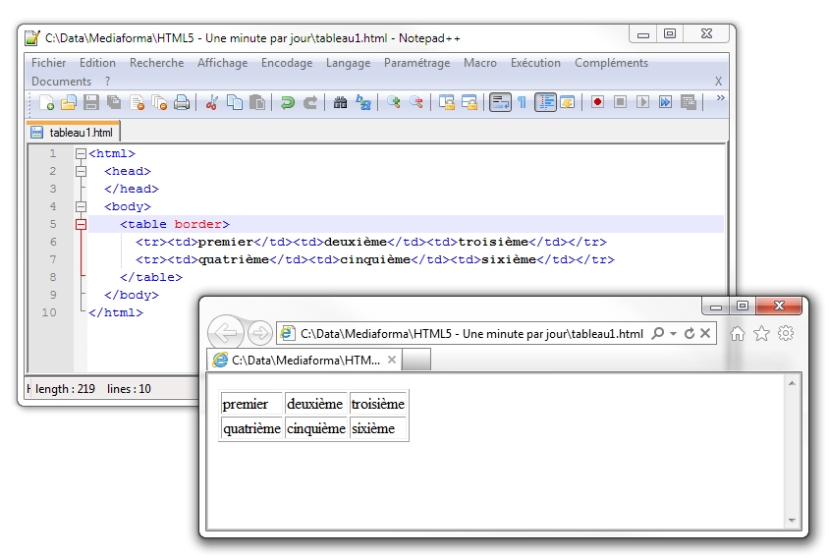Toggle Show all characters pilcrow button
Image resolution: width=829 pixels, height=558 pixels.
[522, 102]
